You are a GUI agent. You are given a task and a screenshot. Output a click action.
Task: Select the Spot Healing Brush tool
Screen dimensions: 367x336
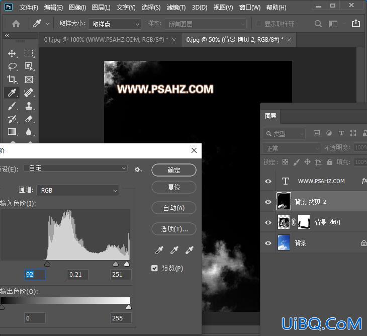[29, 93]
